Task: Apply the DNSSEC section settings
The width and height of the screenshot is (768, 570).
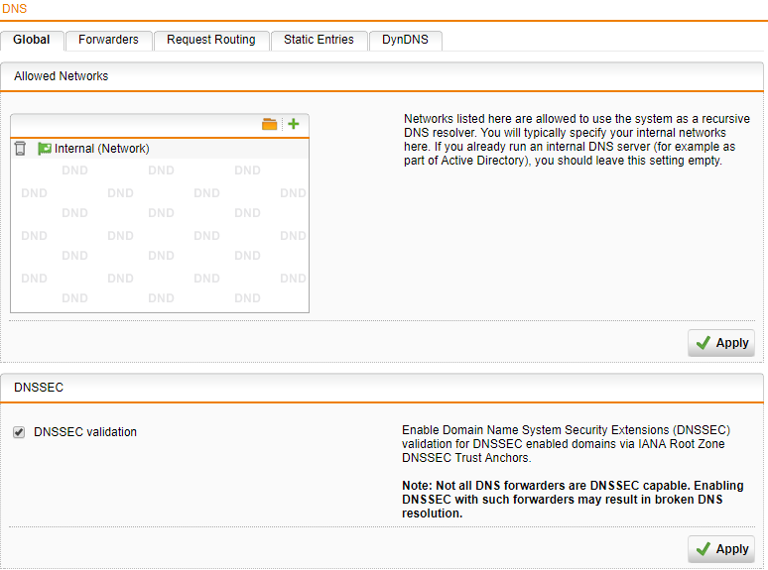Action: [721, 549]
